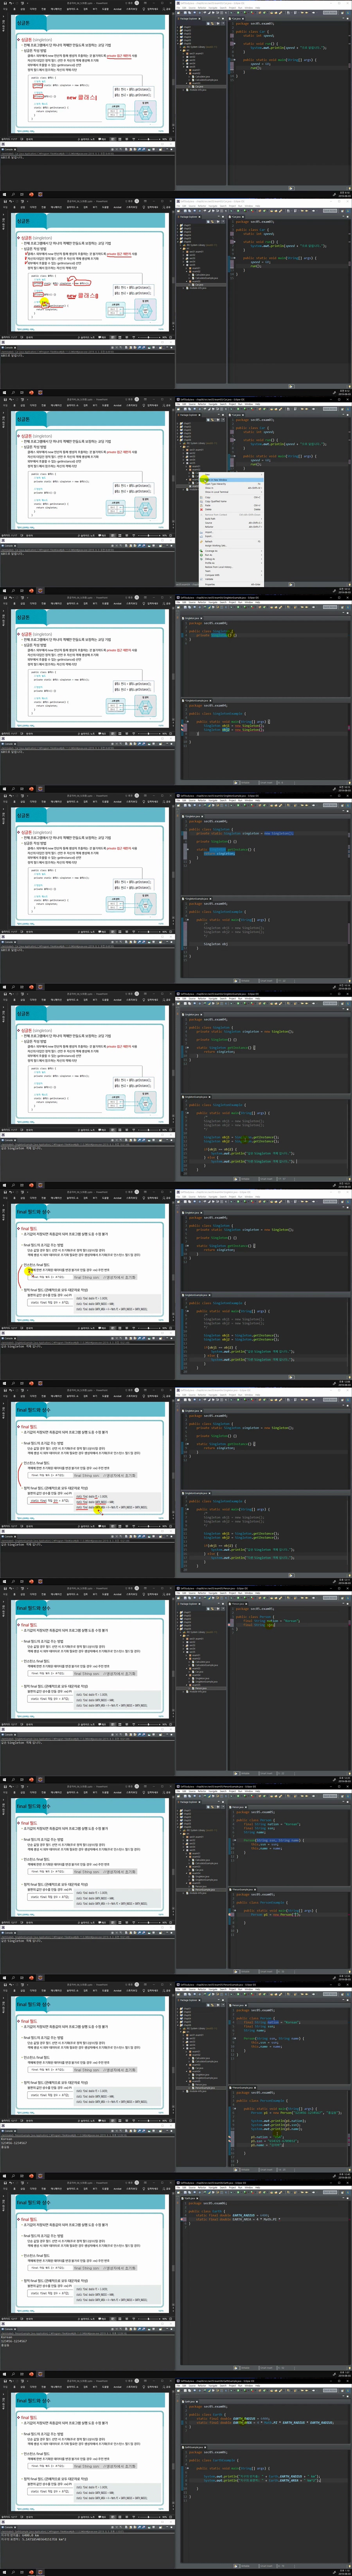Open Coverage As from the context menu
Viewport: 352px width, 2576px height.
(x=211, y=551)
